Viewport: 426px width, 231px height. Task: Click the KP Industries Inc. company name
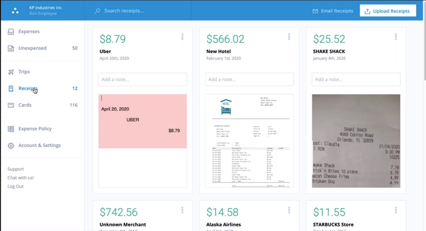point(46,7)
